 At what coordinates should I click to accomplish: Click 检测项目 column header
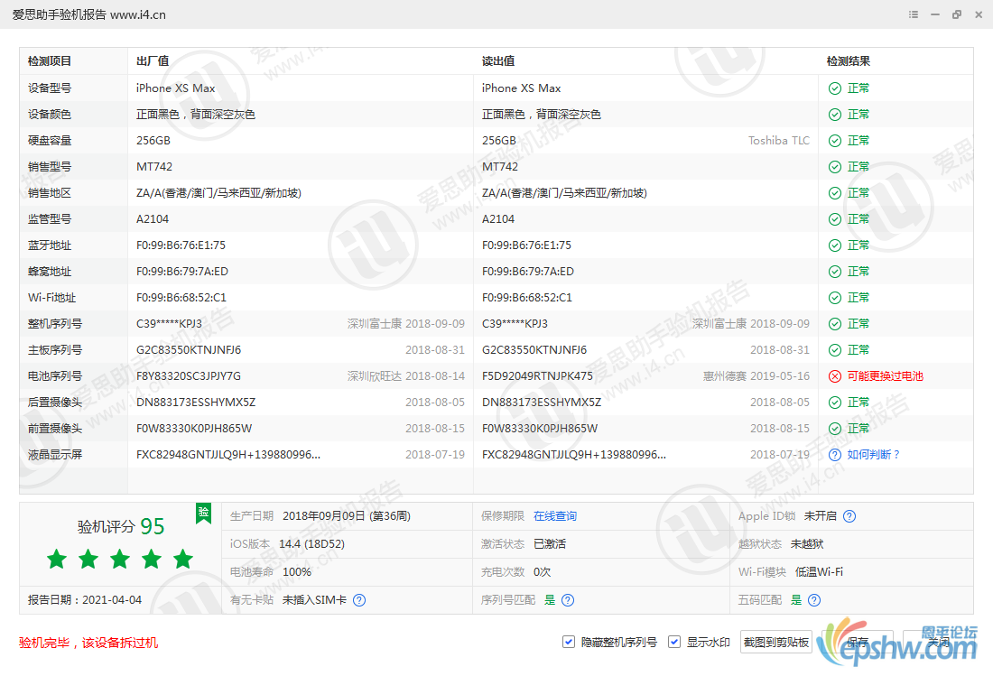tap(50, 61)
